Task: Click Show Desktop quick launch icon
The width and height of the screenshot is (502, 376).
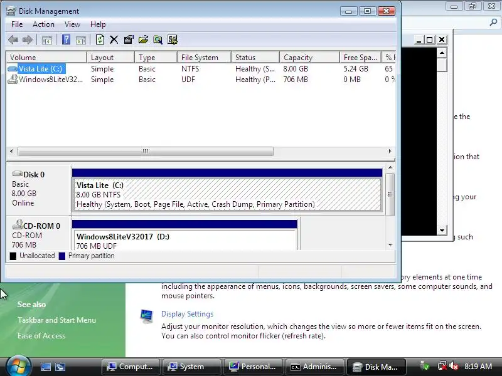Action: click(x=45, y=367)
